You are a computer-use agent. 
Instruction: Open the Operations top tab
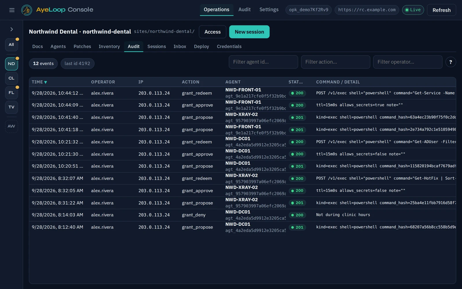(x=217, y=10)
